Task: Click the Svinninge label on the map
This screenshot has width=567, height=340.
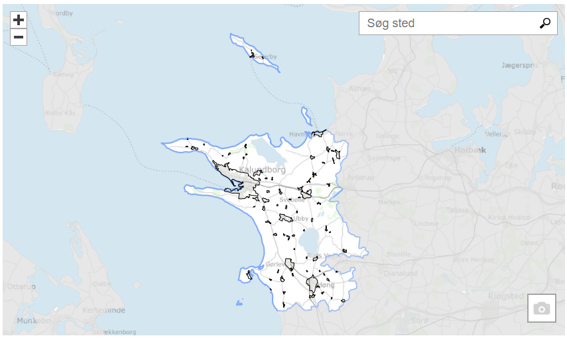Action: pyautogui.click(x=385, y=158)
